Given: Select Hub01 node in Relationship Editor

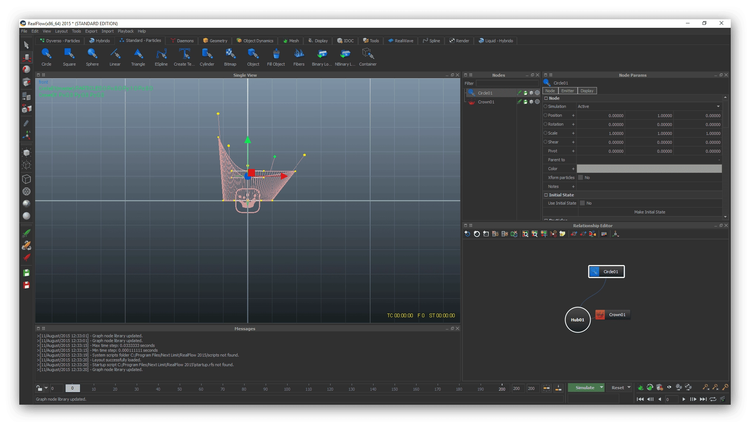Looking at the screenshot, I should click(577, 319).
